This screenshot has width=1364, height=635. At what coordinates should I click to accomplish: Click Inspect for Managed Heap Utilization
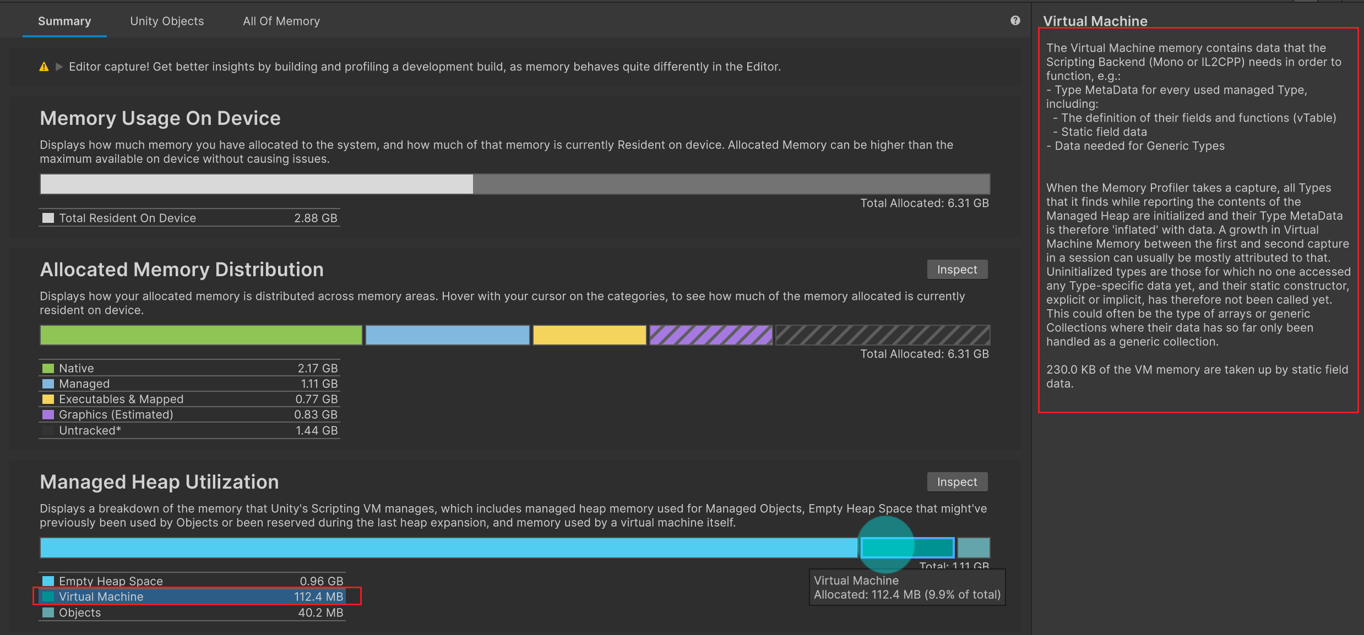click(x=957, y=482)
